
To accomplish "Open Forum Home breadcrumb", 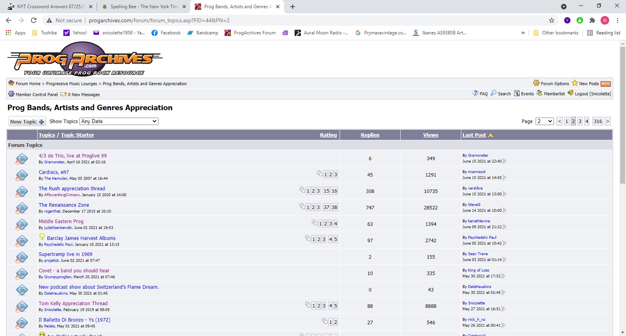I will (28, 83).
